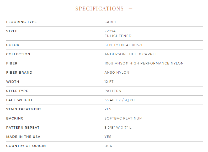Select the Anso High Performance Nylon fiber text
This screenshot has height=152, width=208.
pyautogui.click(x=144, y=63)
